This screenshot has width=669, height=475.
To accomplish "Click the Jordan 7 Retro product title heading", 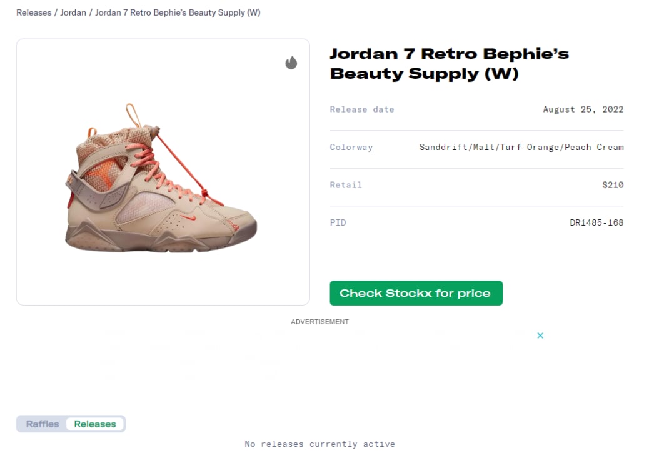I will tap(449, 63).
